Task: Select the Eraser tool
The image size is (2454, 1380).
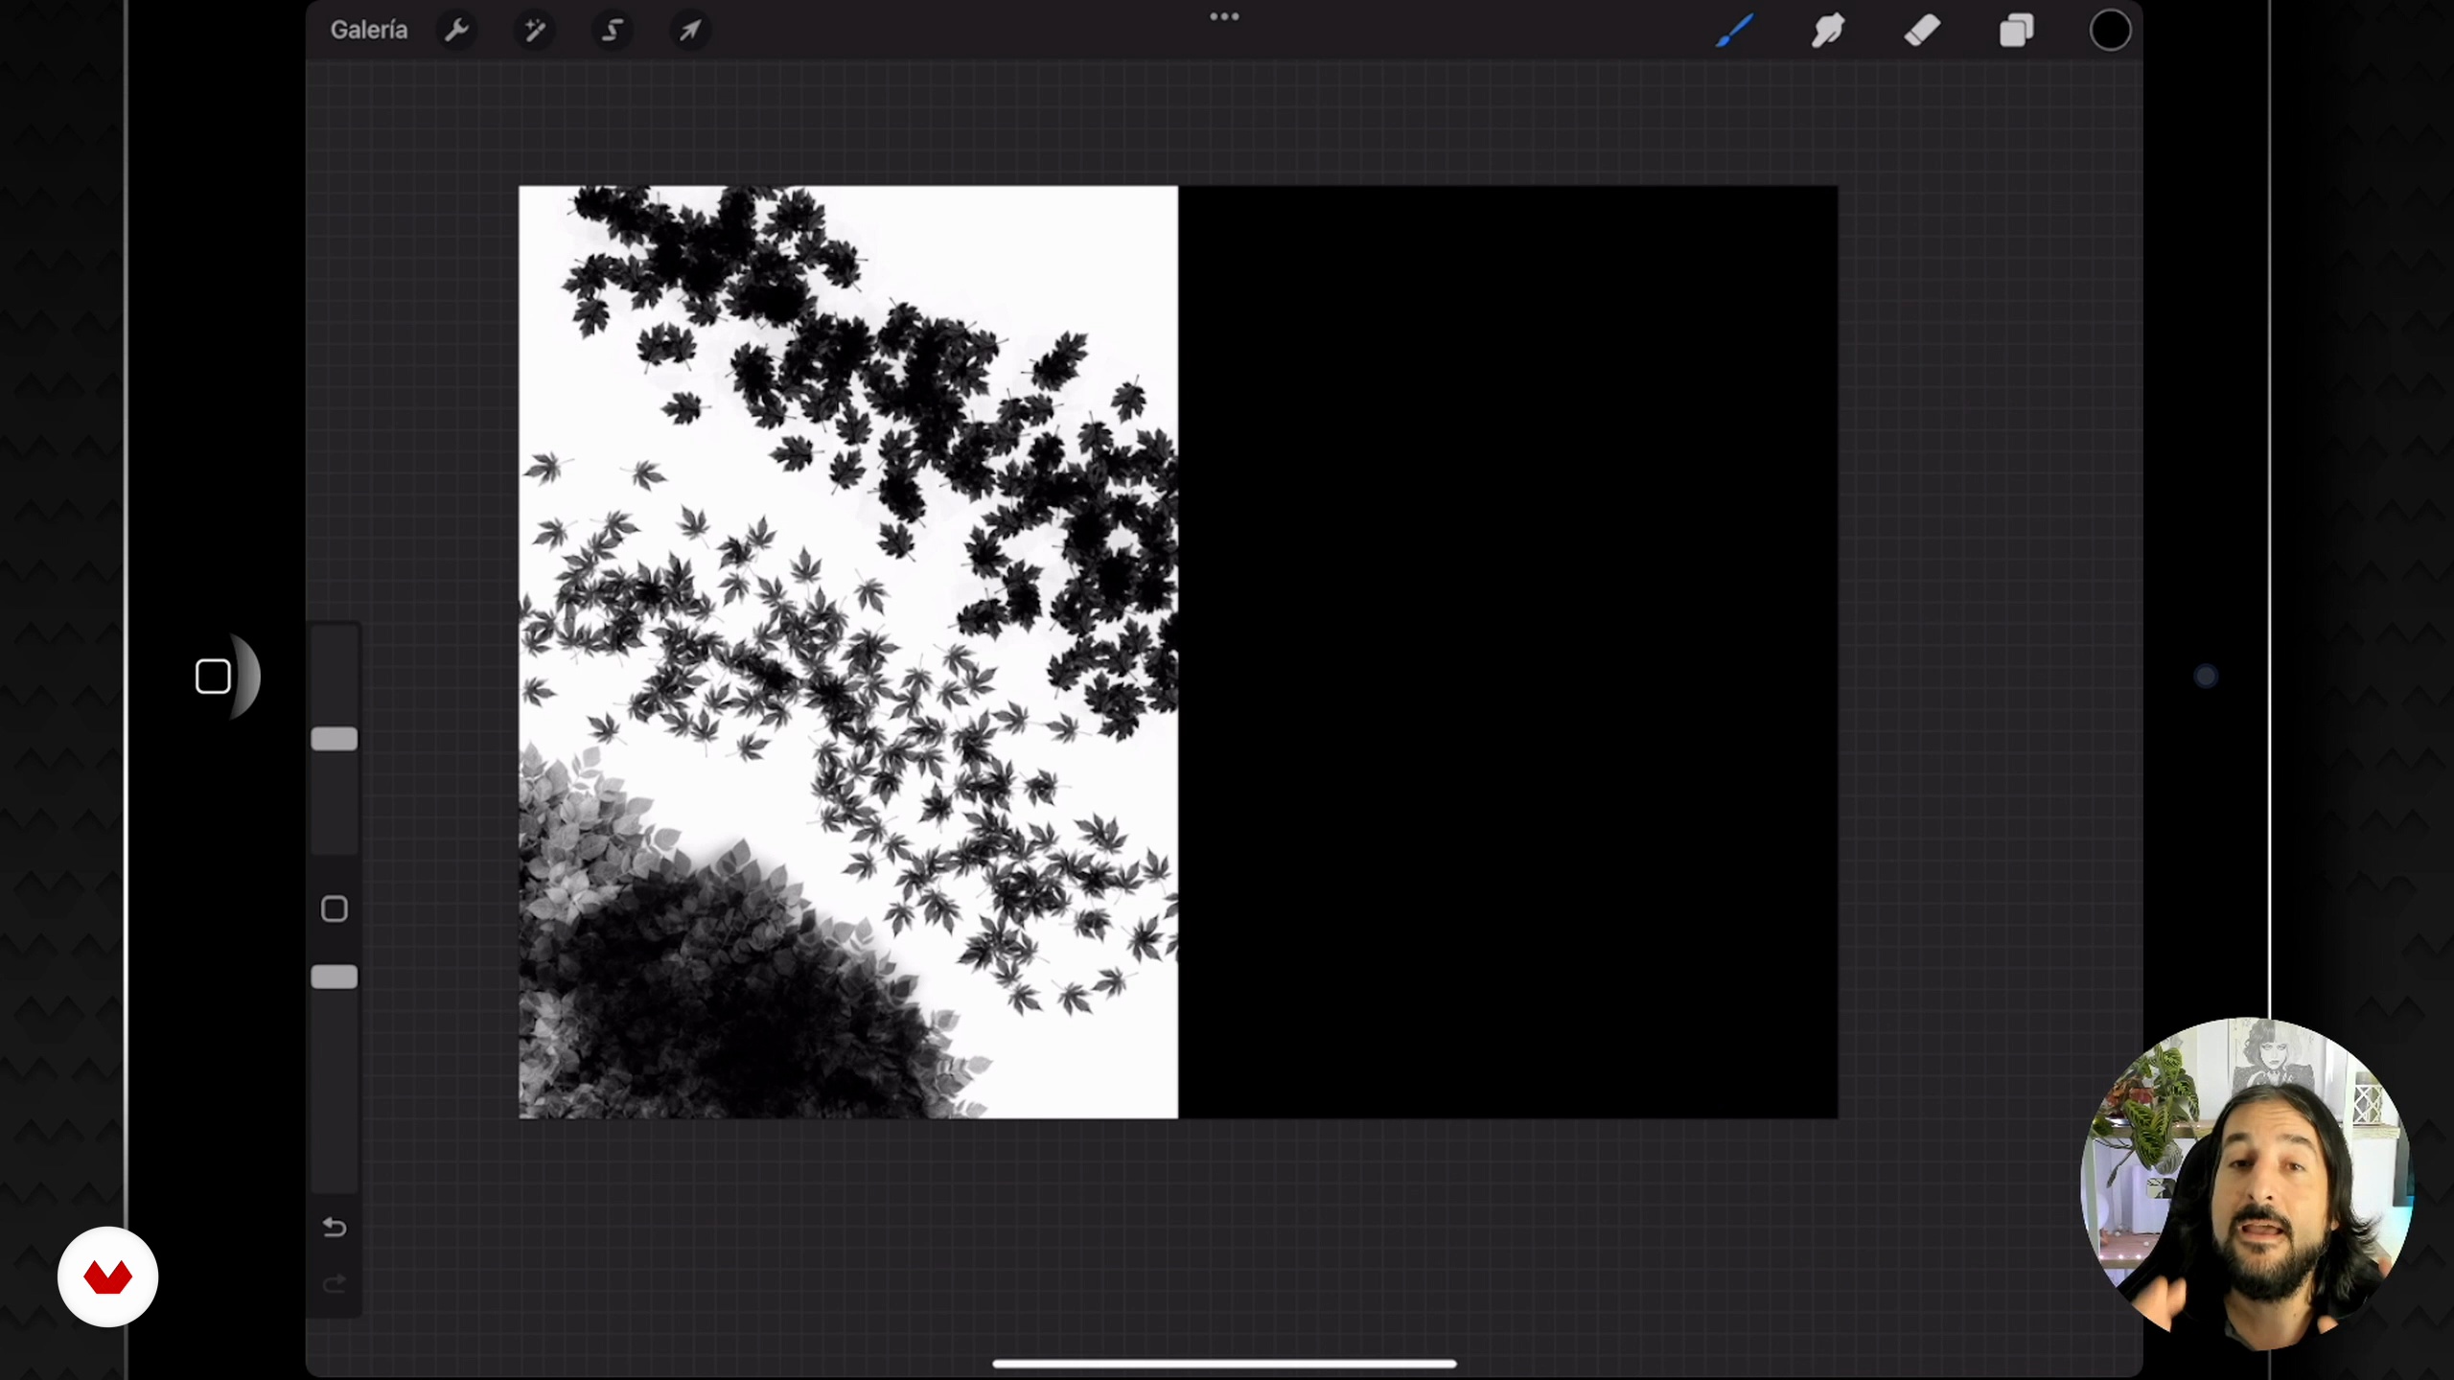Action: pyautogui.click(x=1922, y=31)
